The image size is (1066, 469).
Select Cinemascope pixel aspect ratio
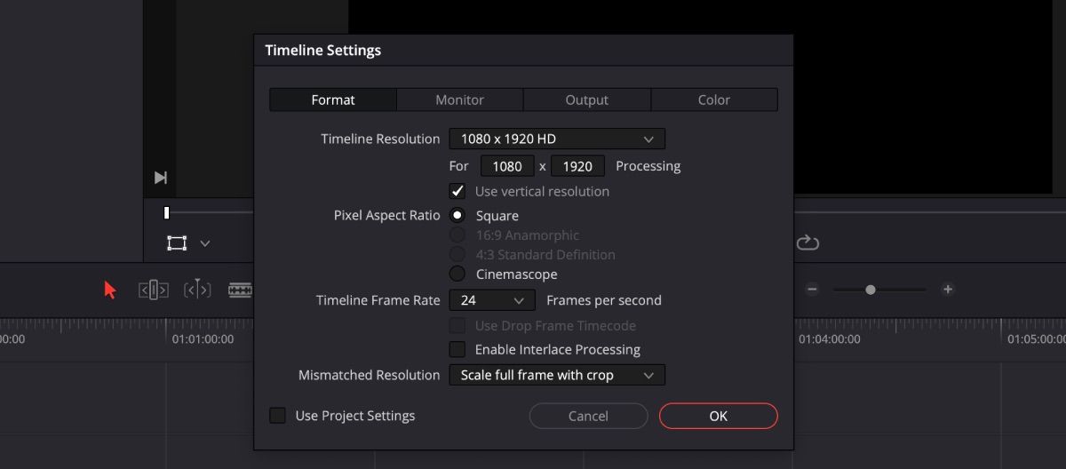tap(457, 274)
